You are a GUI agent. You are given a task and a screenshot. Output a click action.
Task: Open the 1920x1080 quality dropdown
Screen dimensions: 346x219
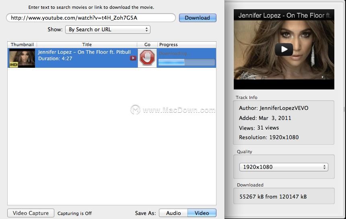pyautogui.click(x=284, y=167)
